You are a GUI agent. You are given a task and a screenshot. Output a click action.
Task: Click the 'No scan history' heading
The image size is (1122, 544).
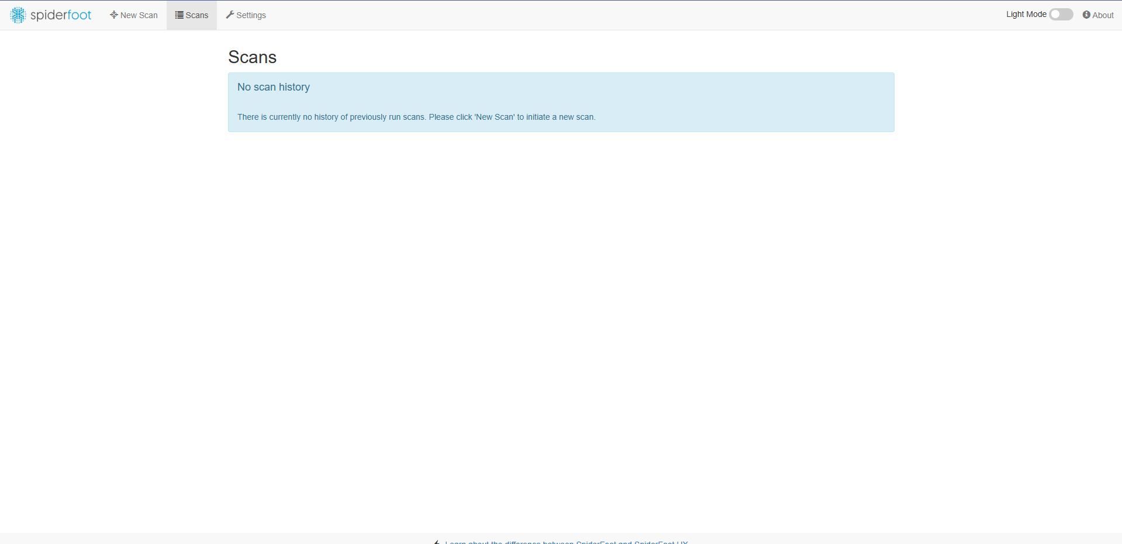click(x=273, y=87)
